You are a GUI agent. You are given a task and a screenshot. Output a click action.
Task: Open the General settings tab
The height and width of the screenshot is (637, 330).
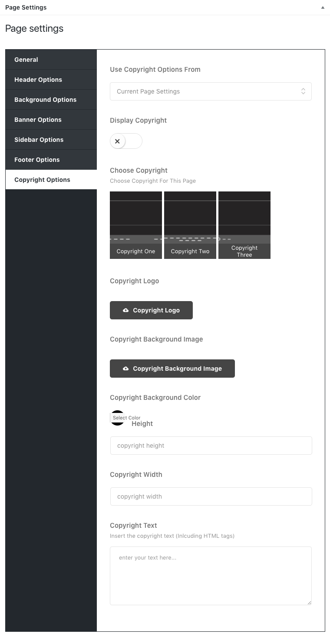51,60
